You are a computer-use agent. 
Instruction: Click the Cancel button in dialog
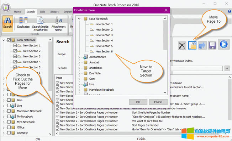pyautogui.click(x=158, y=102)
